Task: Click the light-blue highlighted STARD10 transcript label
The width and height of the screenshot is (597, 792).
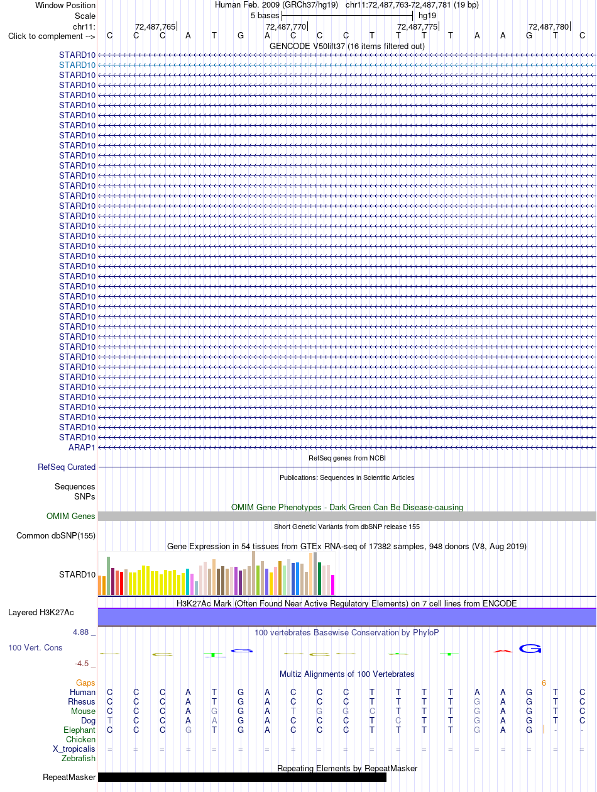Action: 77,65
